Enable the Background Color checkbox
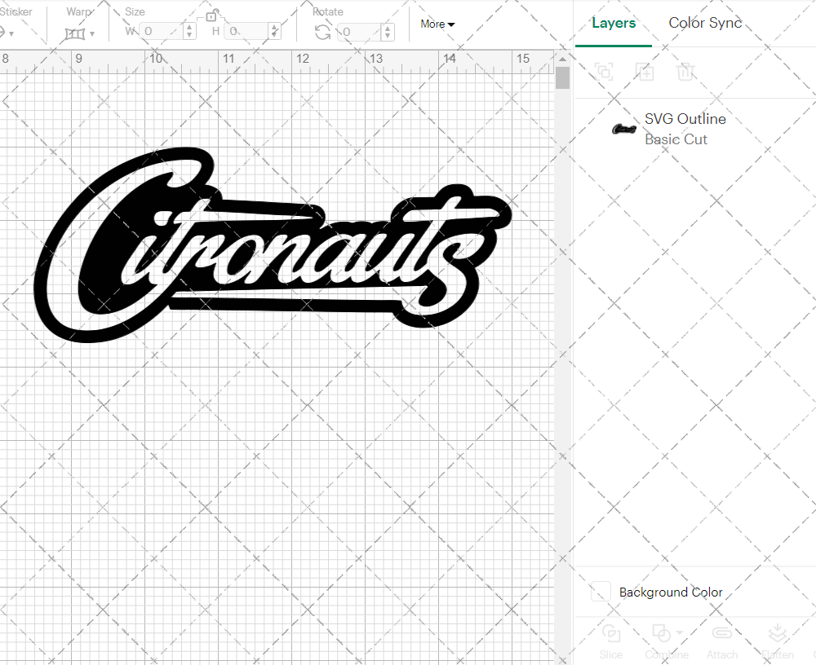Viewport: 816px width, 665px height. [601, 592]
